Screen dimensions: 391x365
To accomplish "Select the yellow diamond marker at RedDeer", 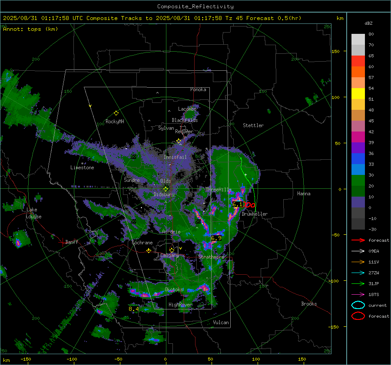I will click(x=179, y=141).
